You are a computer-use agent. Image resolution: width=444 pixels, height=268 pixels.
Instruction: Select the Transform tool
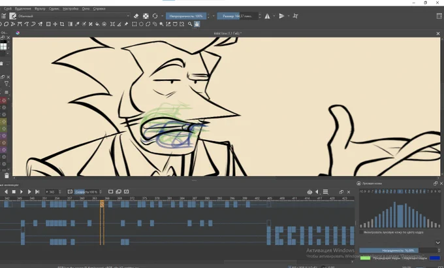click(48, 24)
